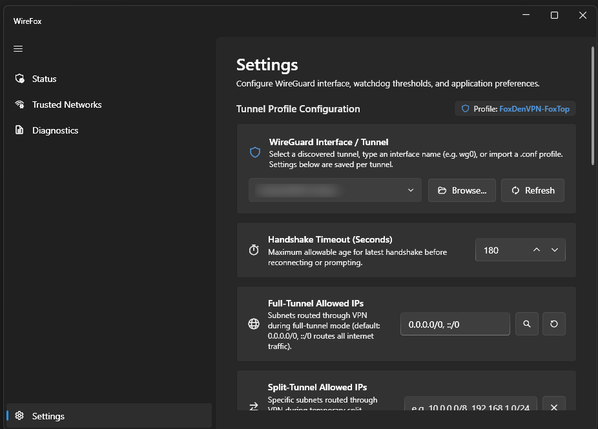The image size is (598, 429).
Task: Click the Diagnostics document icon
Action: coord(19,130)
